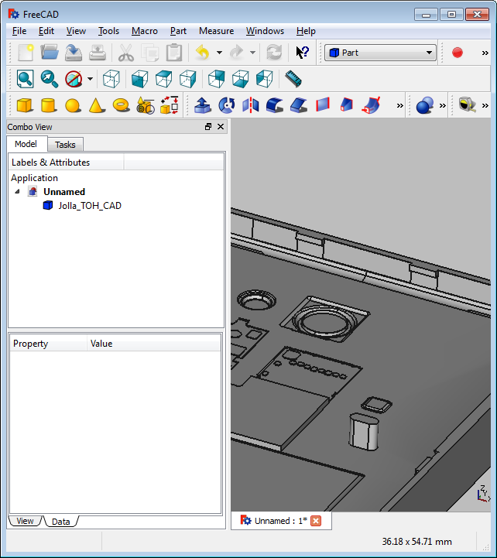Create a Box with the cube icon

coord(25,105)
